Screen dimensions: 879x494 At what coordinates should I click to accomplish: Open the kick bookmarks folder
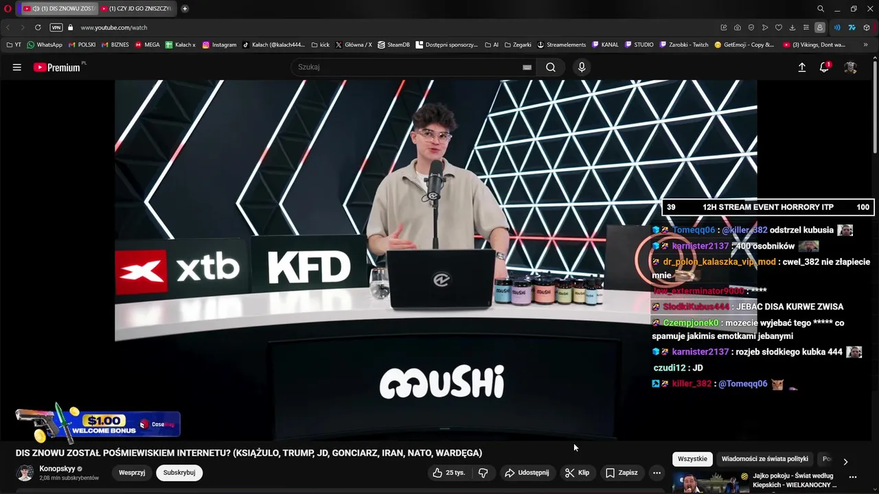pos(320,45)
